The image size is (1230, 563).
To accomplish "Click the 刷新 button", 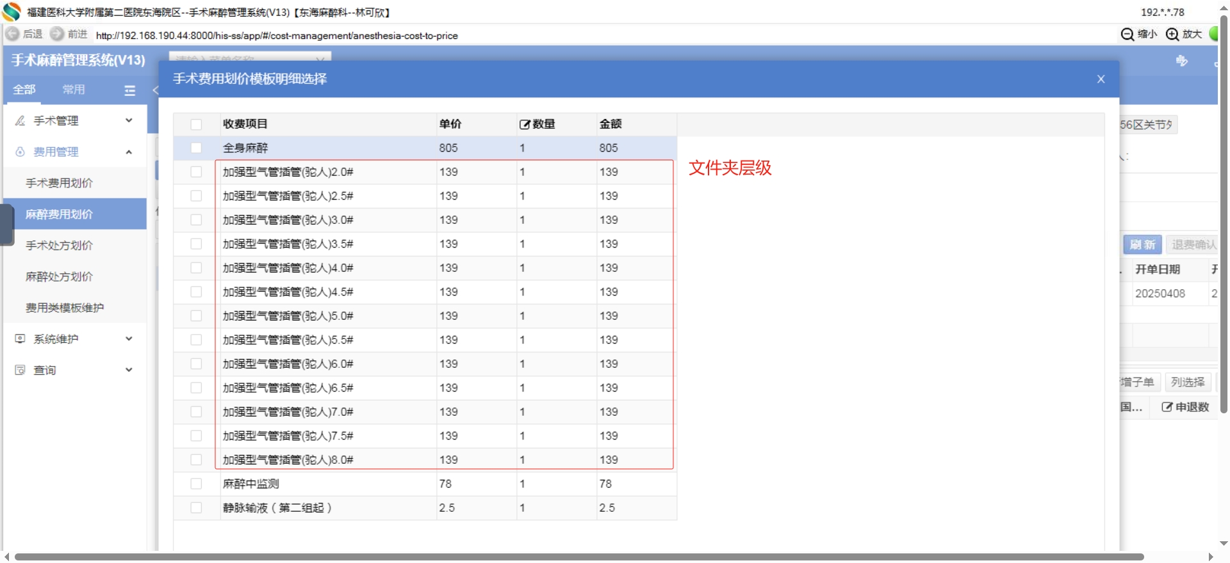I will [1142, 244].
